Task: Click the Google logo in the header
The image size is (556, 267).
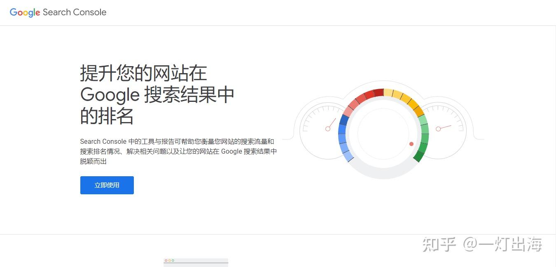Action: pyautogui.click(x=25, y=12)
